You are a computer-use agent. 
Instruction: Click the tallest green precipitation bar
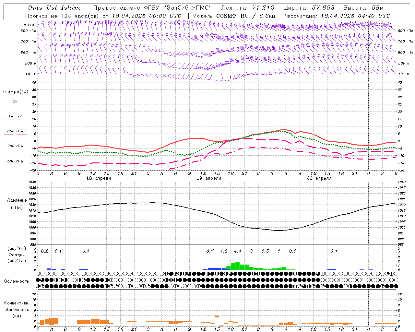tap(237, 266)
